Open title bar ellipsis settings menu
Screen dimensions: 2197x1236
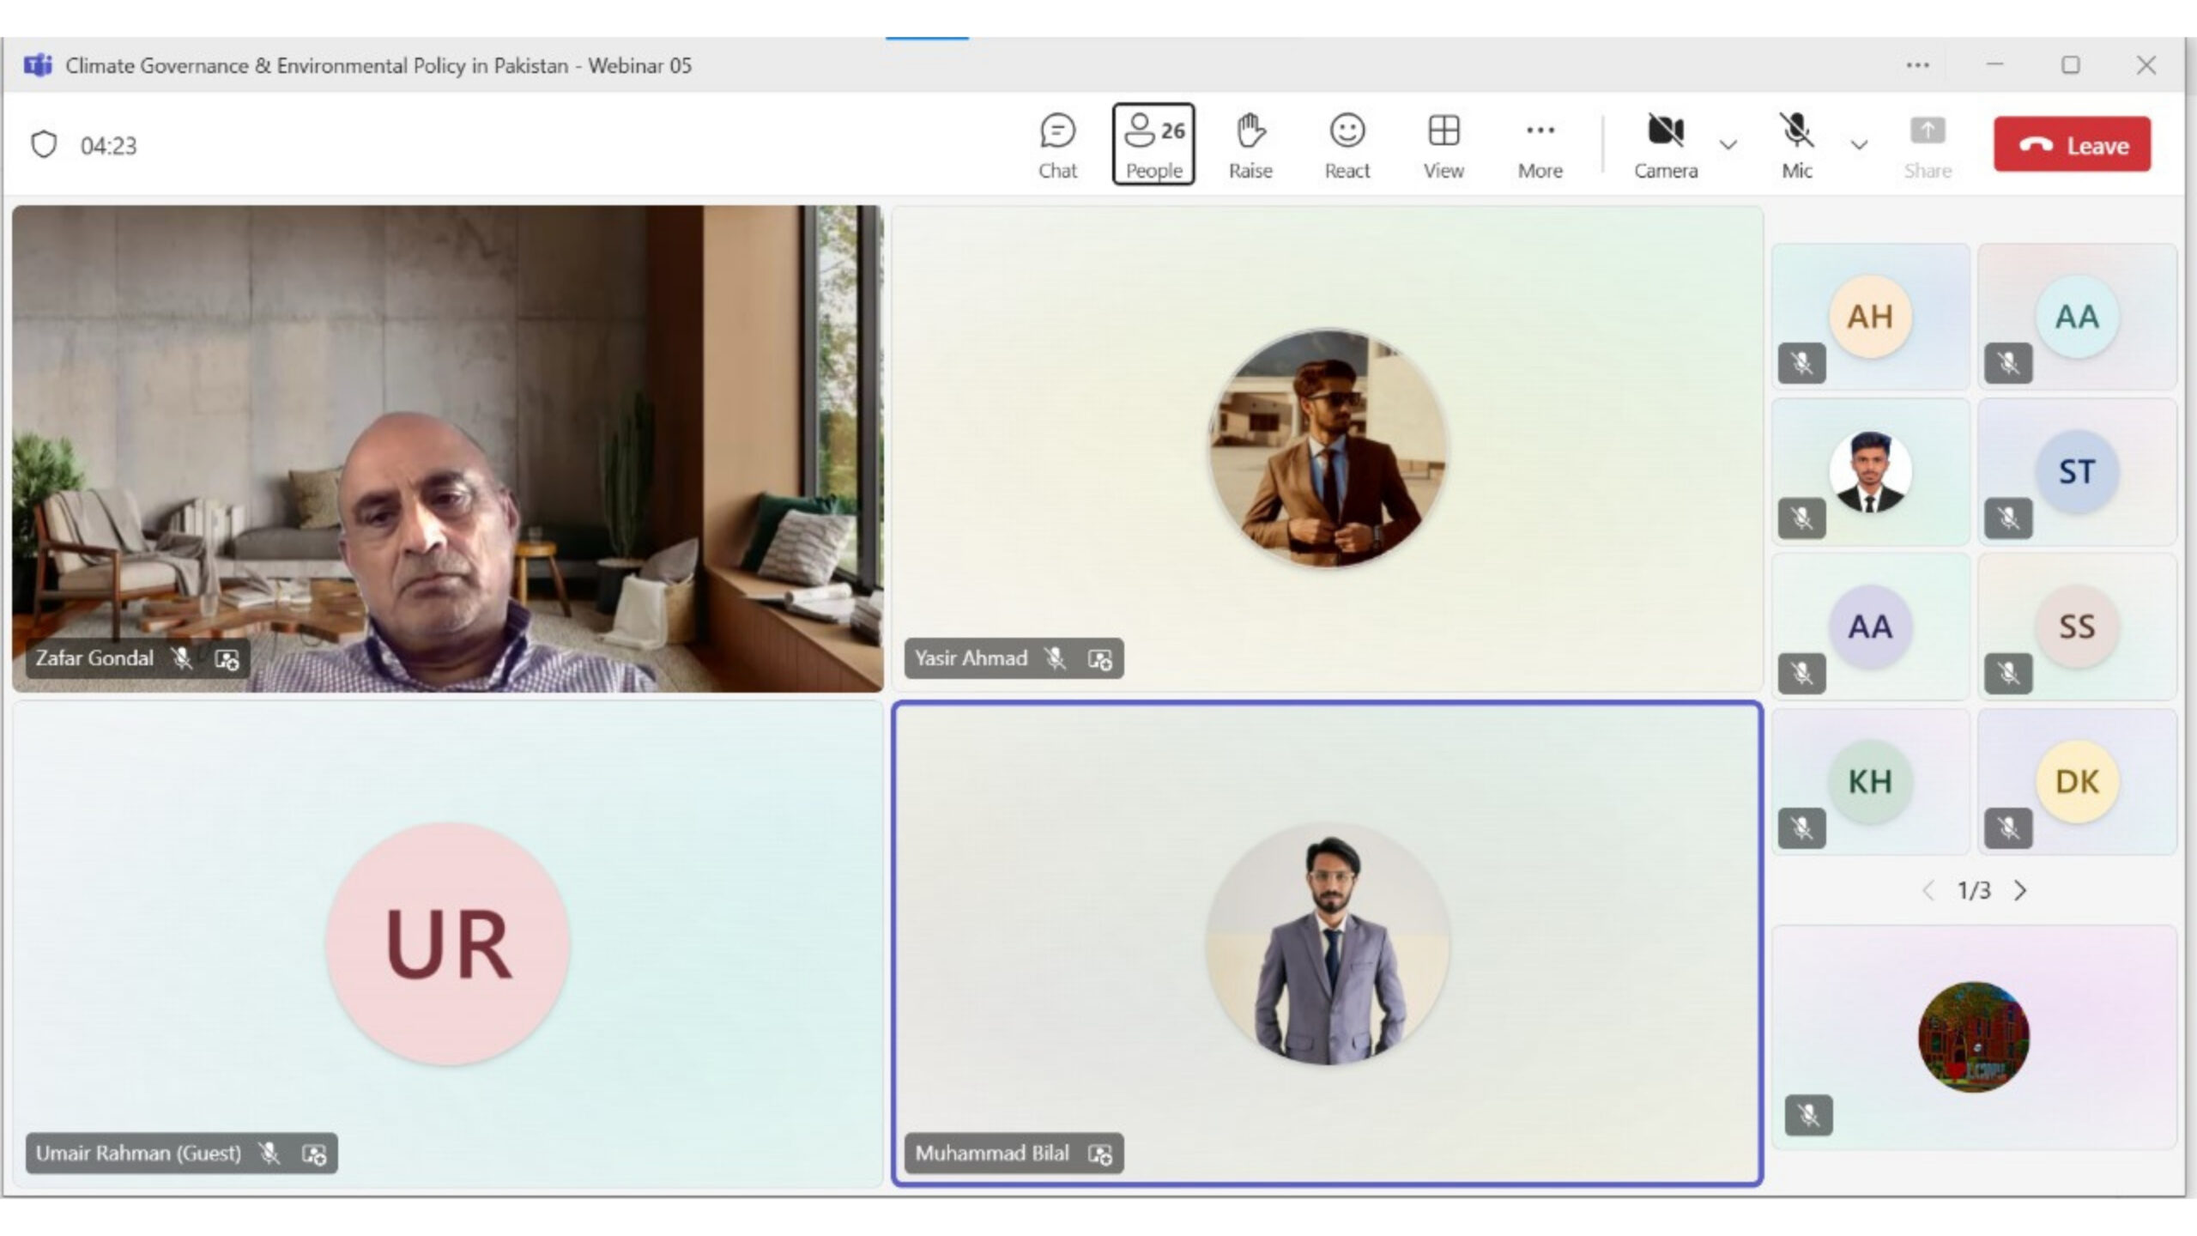(1917, 65)
